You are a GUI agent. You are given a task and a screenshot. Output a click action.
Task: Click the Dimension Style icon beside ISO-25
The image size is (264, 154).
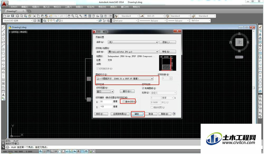tap(142, 16)
